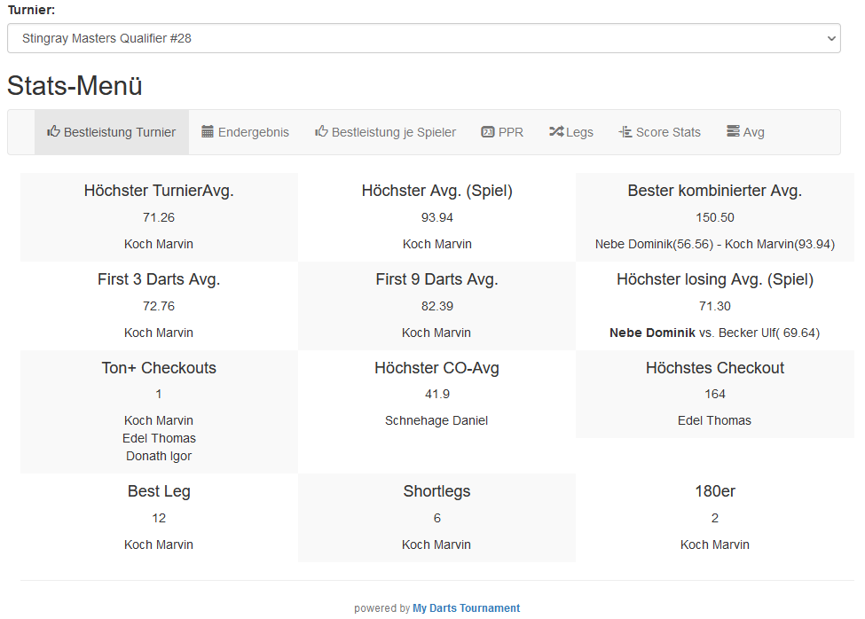Click the calendar icon beside Endergebnis

click(x=208, y=131)
